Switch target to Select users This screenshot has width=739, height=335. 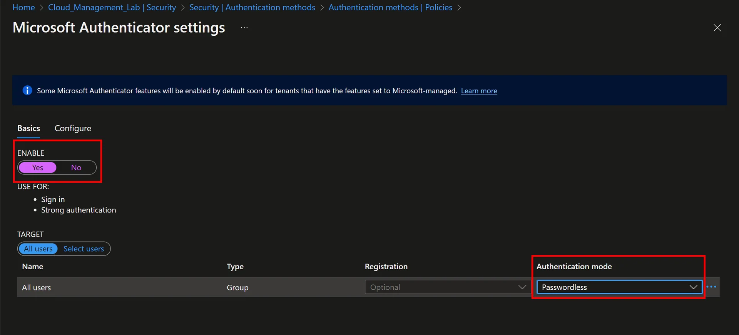[84, 249]
